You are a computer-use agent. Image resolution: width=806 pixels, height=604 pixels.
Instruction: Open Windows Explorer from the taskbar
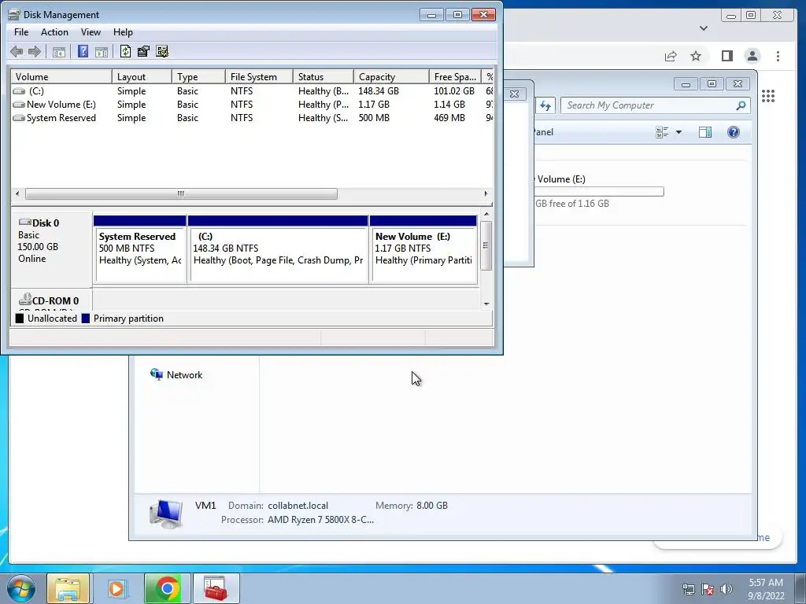click(x=68, y=588)
